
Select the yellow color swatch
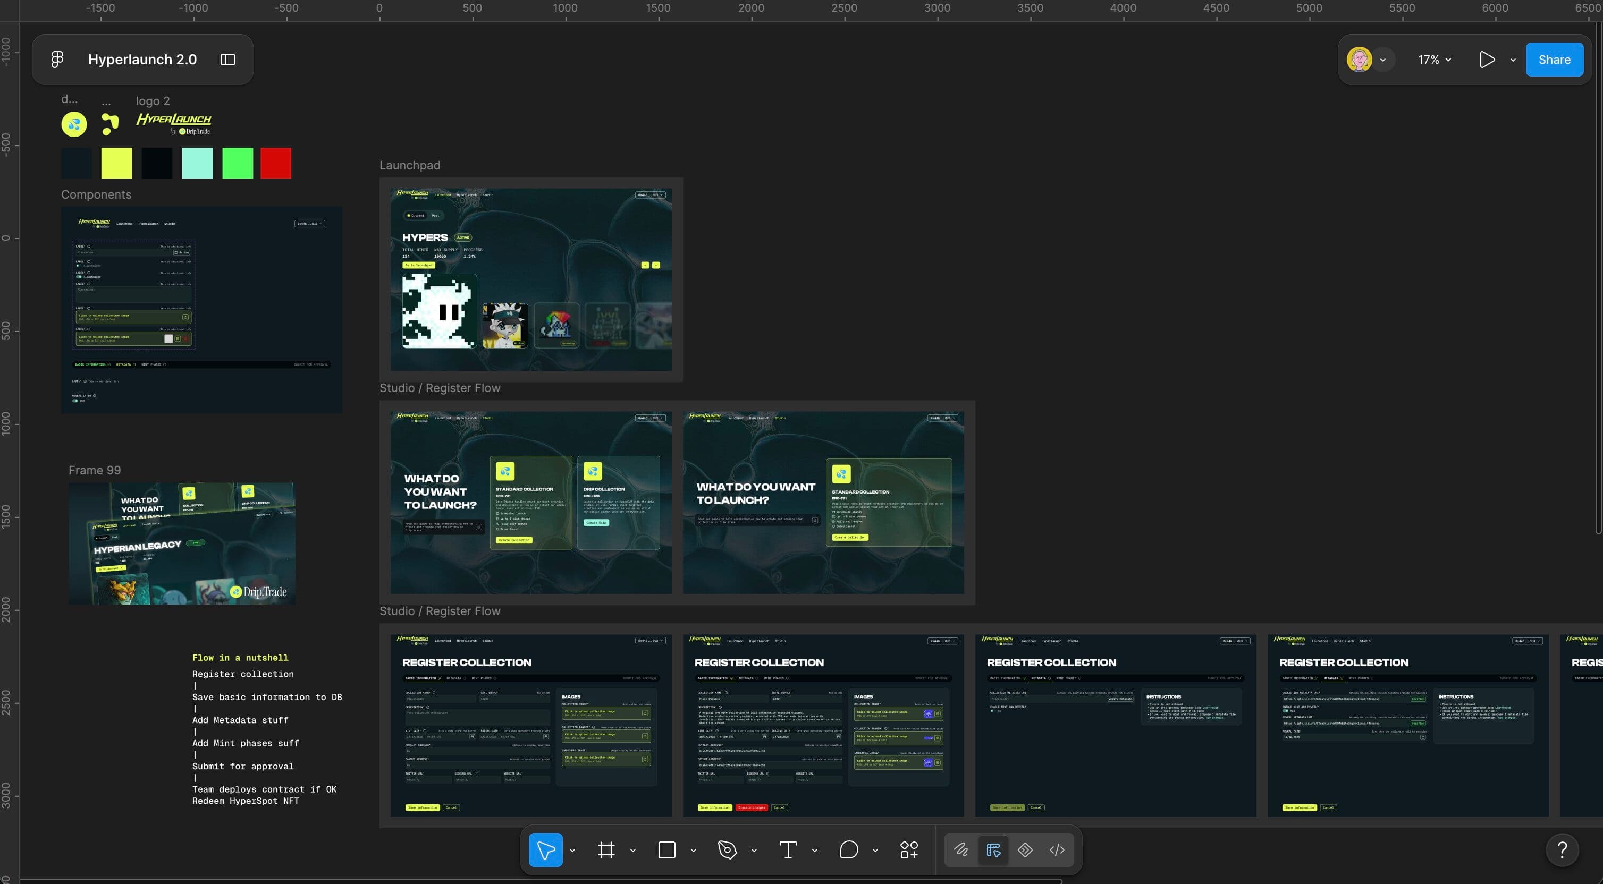pyautogui.click(x=116, y=163)
